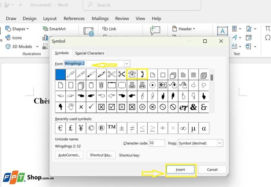Open the Draw ribbon tab
Image resolution: width=271 pixels, height=187 pixels.
coord(11,19)
